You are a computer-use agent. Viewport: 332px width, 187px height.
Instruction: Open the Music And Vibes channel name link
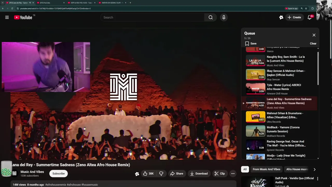pos(32,172)
